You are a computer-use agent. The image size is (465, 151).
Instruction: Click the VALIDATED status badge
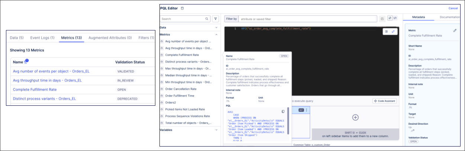126,71
